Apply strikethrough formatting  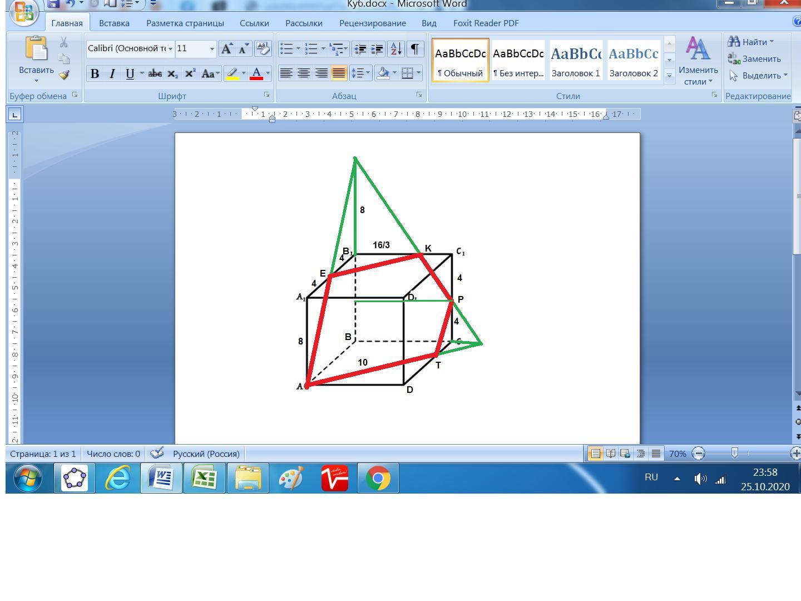pos(155,73)
